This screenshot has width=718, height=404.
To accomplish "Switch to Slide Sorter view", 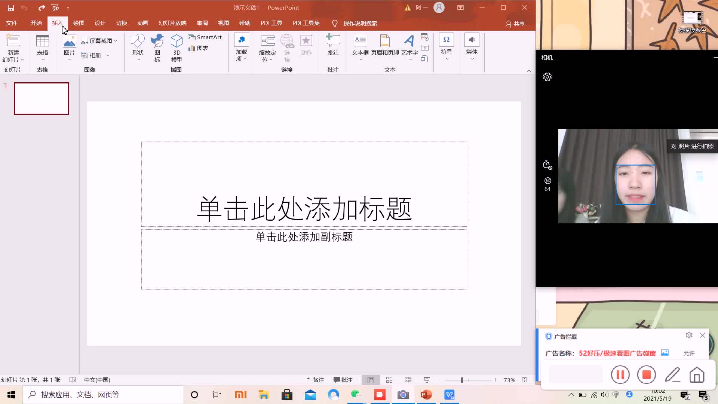I will pyautogui.click(x=389, y=380).
